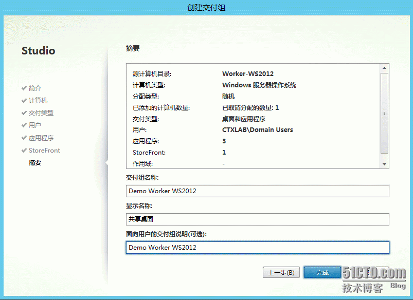Focus the 交付组名称 input field
This screenshot has width=413, height=300.
257,191
